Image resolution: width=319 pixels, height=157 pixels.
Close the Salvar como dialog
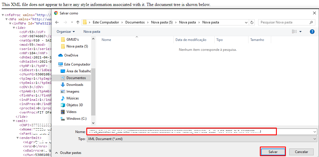click(314, 13)
